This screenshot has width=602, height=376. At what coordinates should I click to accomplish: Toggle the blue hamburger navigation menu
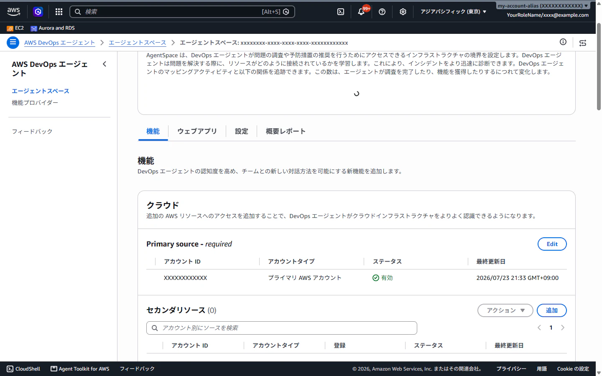(13, 43)
